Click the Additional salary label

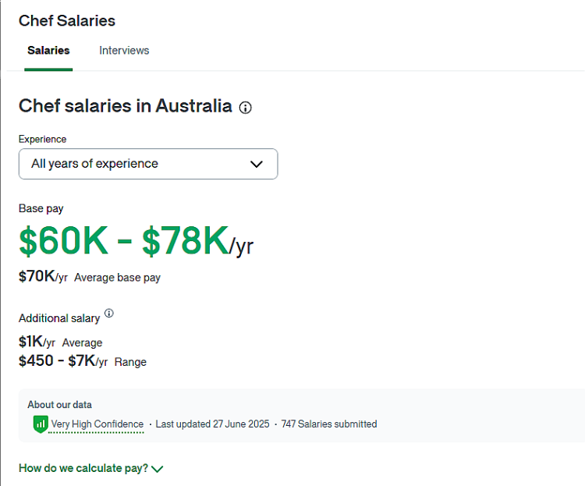pyautogui.click(x=59, y=318)
